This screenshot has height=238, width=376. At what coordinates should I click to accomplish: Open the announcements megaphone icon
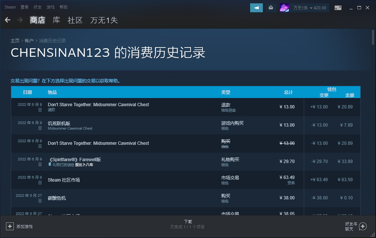tap(256, 8)
